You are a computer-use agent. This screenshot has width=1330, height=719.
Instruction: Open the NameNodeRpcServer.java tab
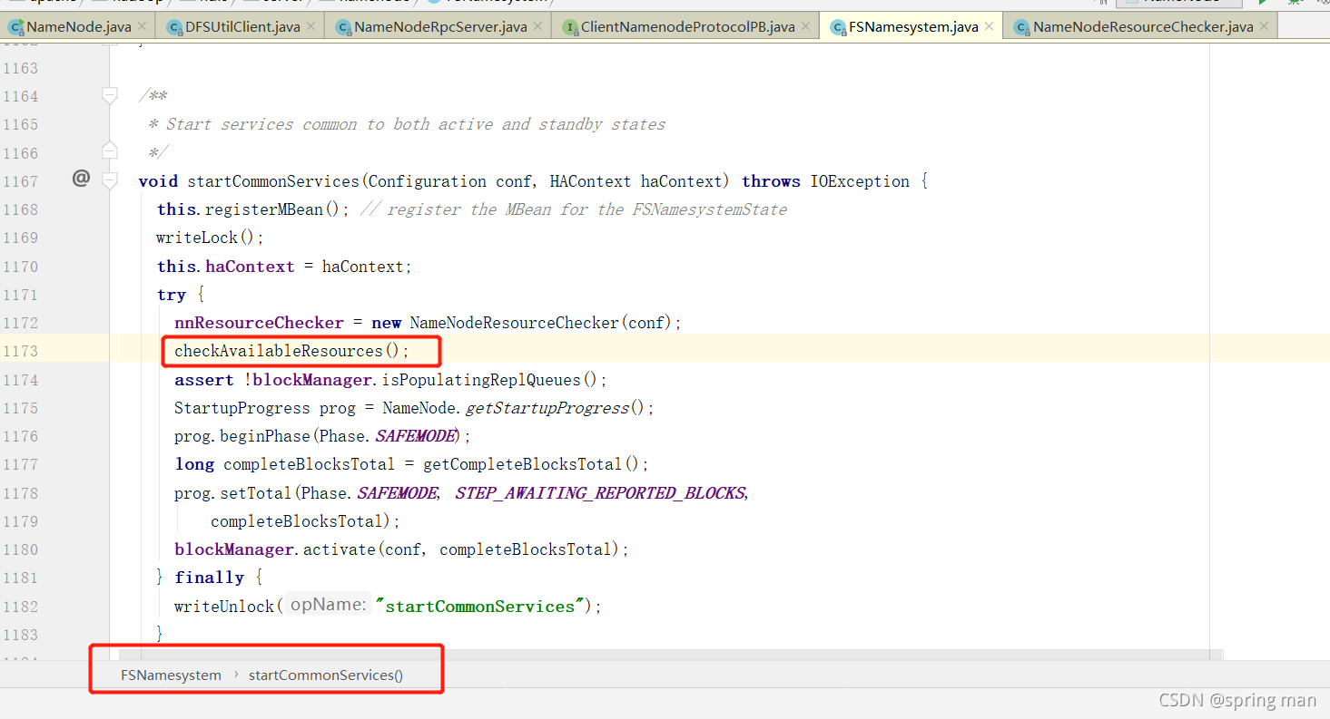click(x=440, y=26)
